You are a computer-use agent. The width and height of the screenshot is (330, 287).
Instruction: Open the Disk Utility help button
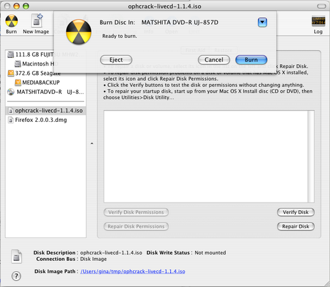point(17,276)
